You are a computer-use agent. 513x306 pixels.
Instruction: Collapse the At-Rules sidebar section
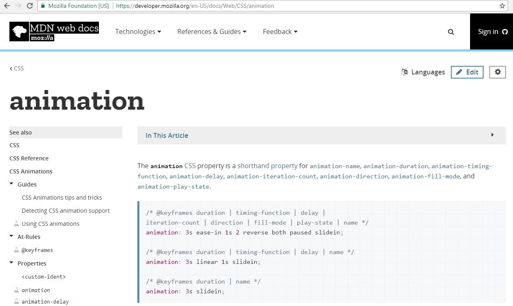point(11,236)
